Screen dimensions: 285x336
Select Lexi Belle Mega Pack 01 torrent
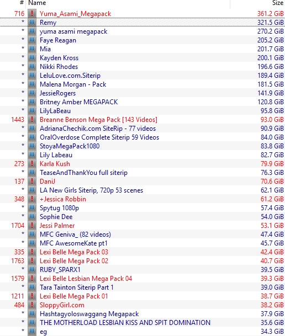[x=74, y=296]
